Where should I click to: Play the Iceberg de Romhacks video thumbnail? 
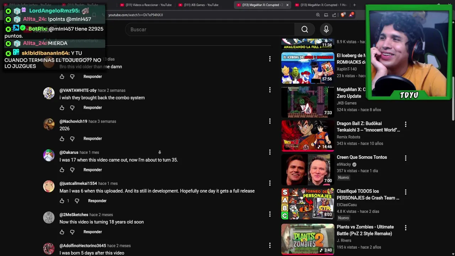(308, 68)
